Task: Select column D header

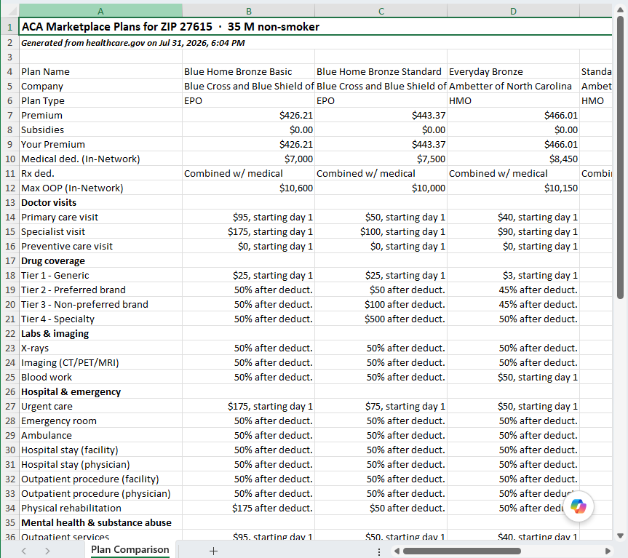Action: tap(514, 11)
